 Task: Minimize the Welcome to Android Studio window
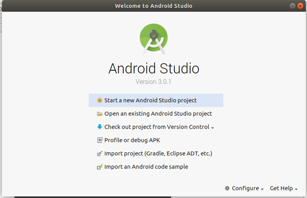pos(292,6)
